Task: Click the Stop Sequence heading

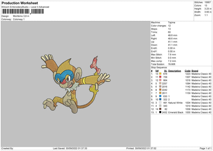Action: (159, 67)
